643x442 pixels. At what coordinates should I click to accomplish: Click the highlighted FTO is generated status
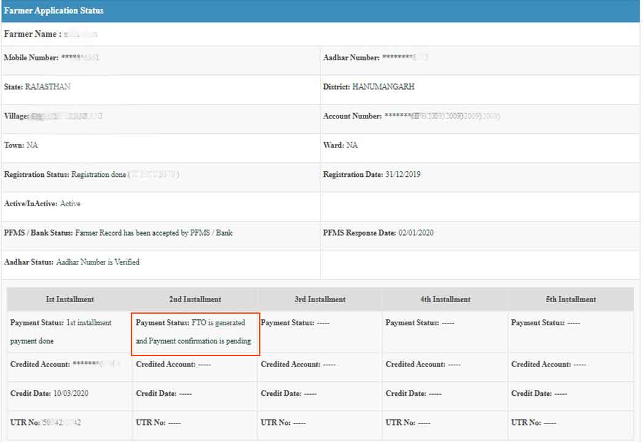pyautogui.click(x=195, y=332)
